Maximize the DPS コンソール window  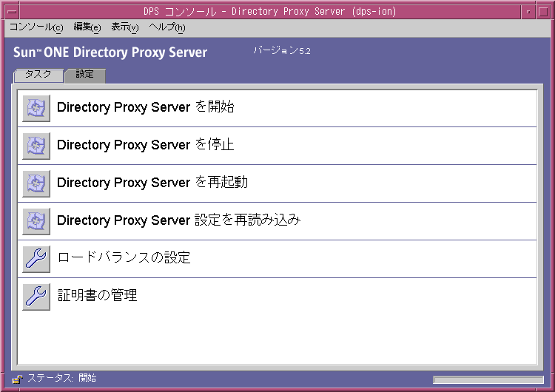coord(543,12)
